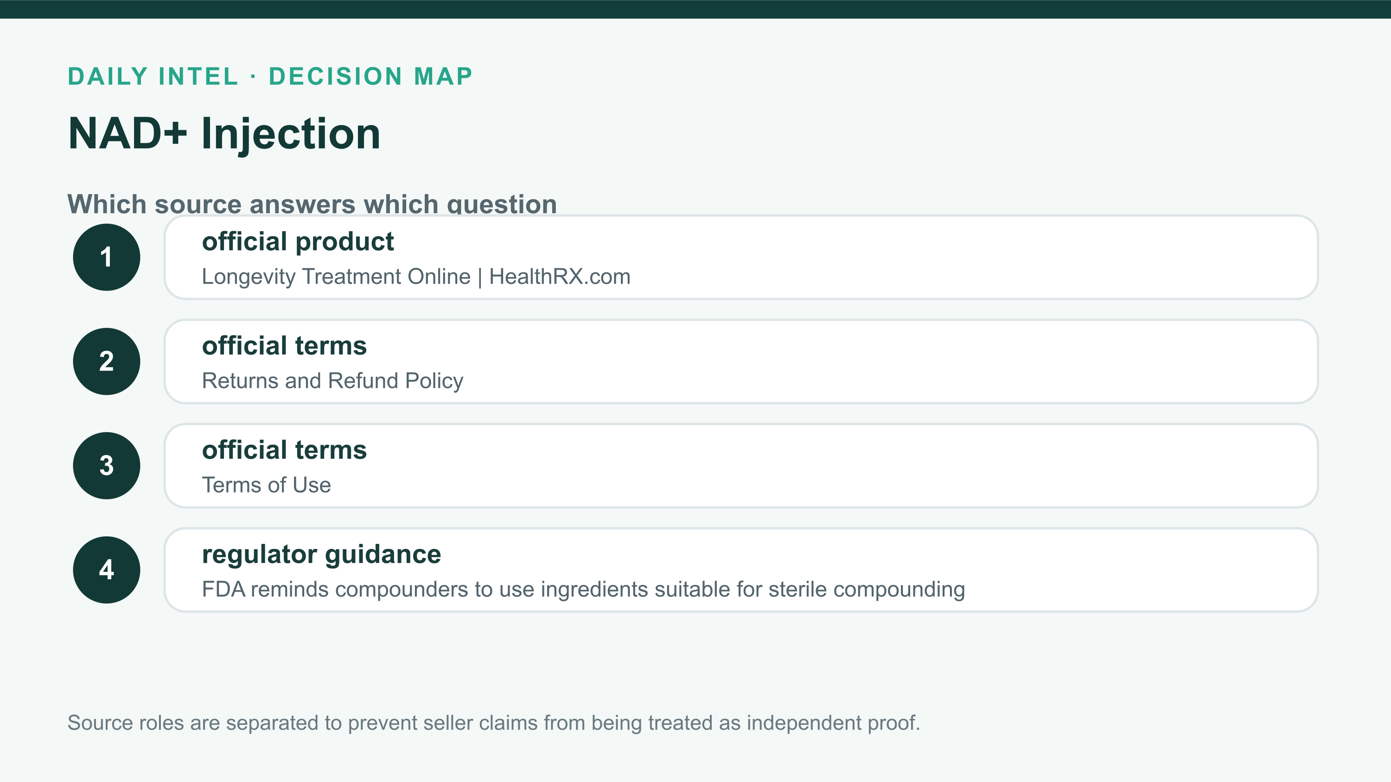Image resolution: width=1391 pixels, height=782 pixels.
Task: Click 'Returns and Refund Policy' text
Action: [332, 381]
